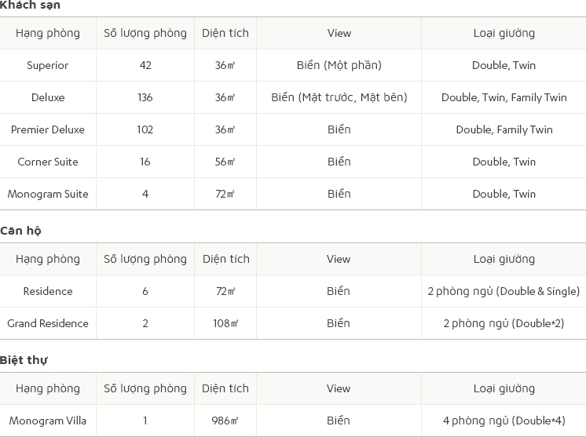Select the Grand Residence row label

(x=48, y=323)
